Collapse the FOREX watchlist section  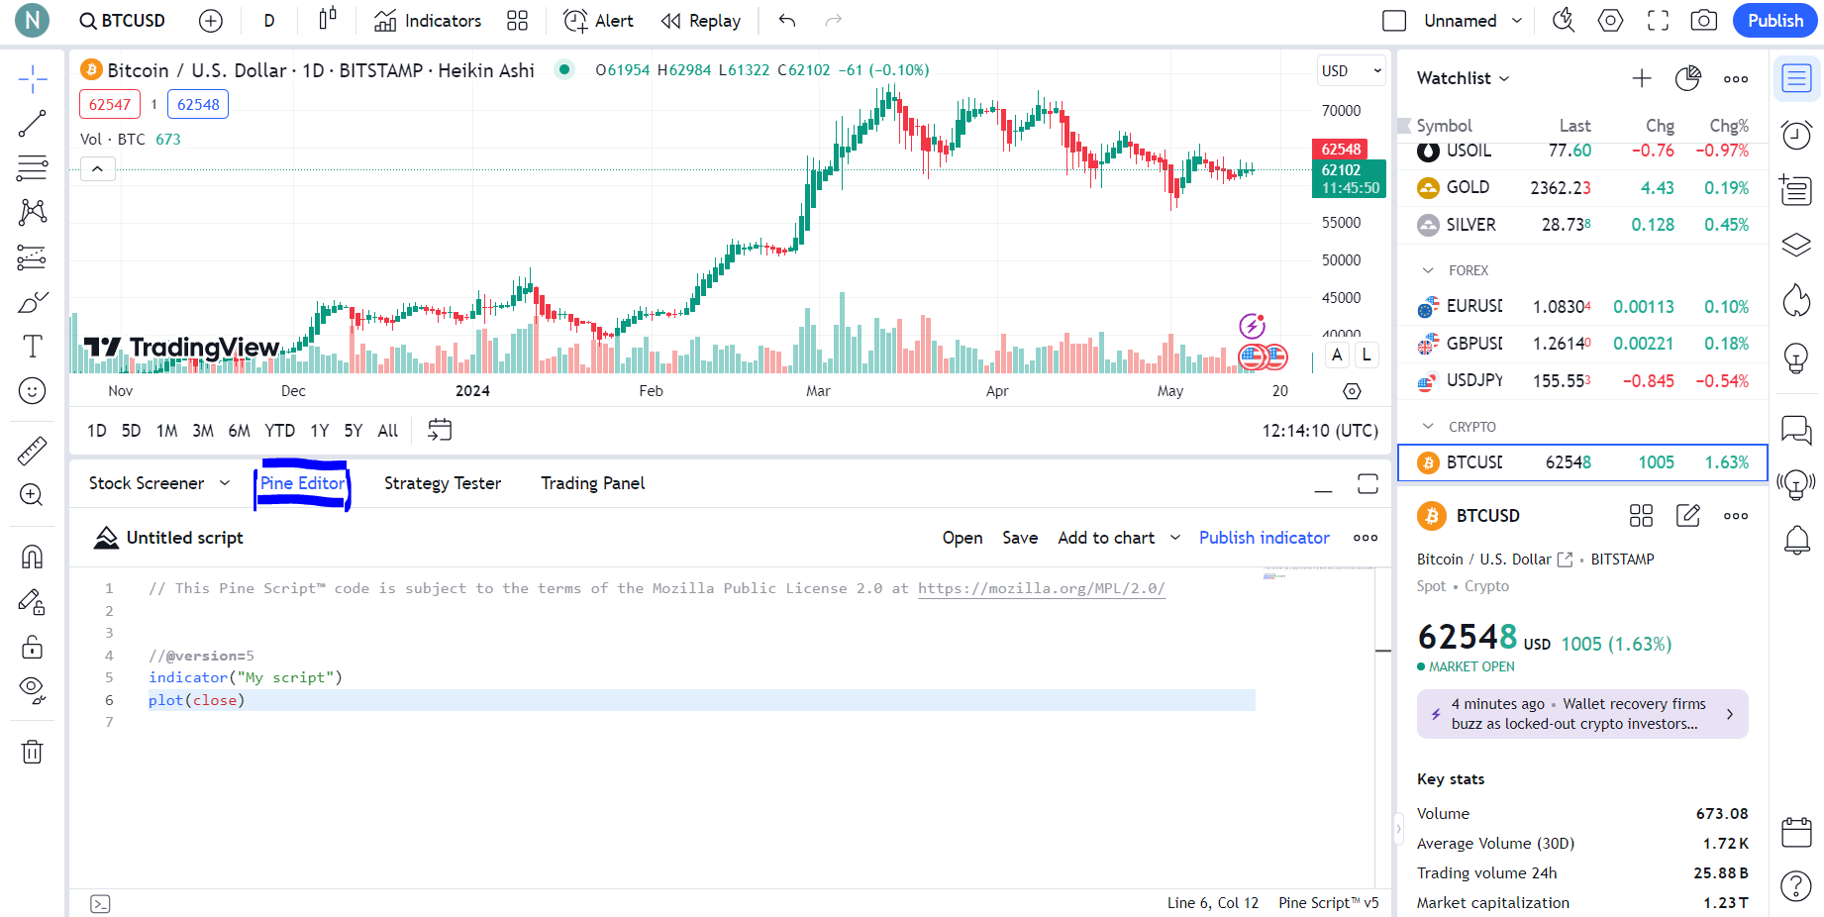tap(1428, 270)
